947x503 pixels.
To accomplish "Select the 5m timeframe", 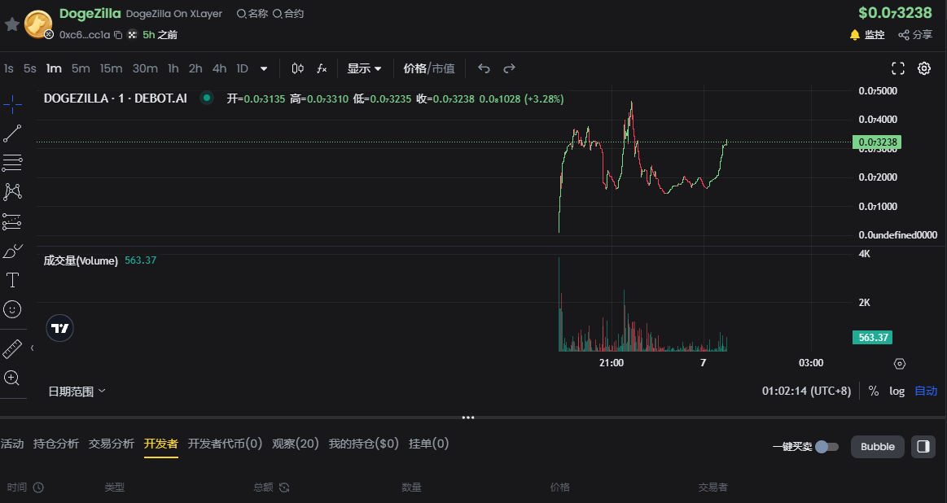I will [x=81, y=68].
